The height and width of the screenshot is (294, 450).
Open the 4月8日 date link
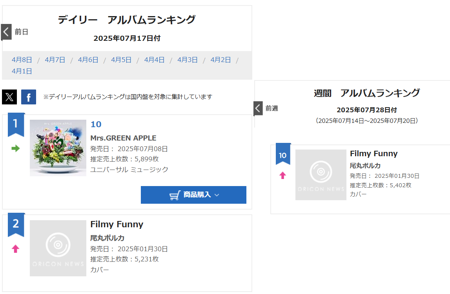coord(22,60)
